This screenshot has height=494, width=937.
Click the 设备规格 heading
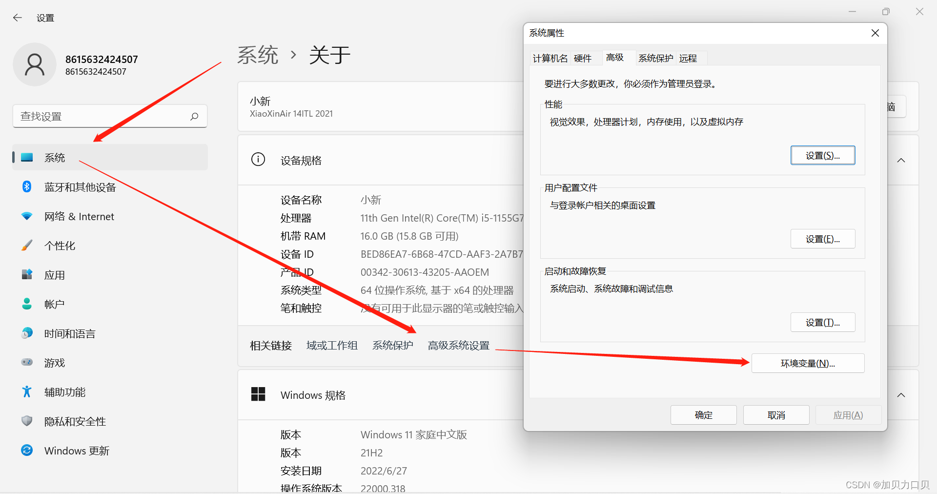[x=301, y=161]
